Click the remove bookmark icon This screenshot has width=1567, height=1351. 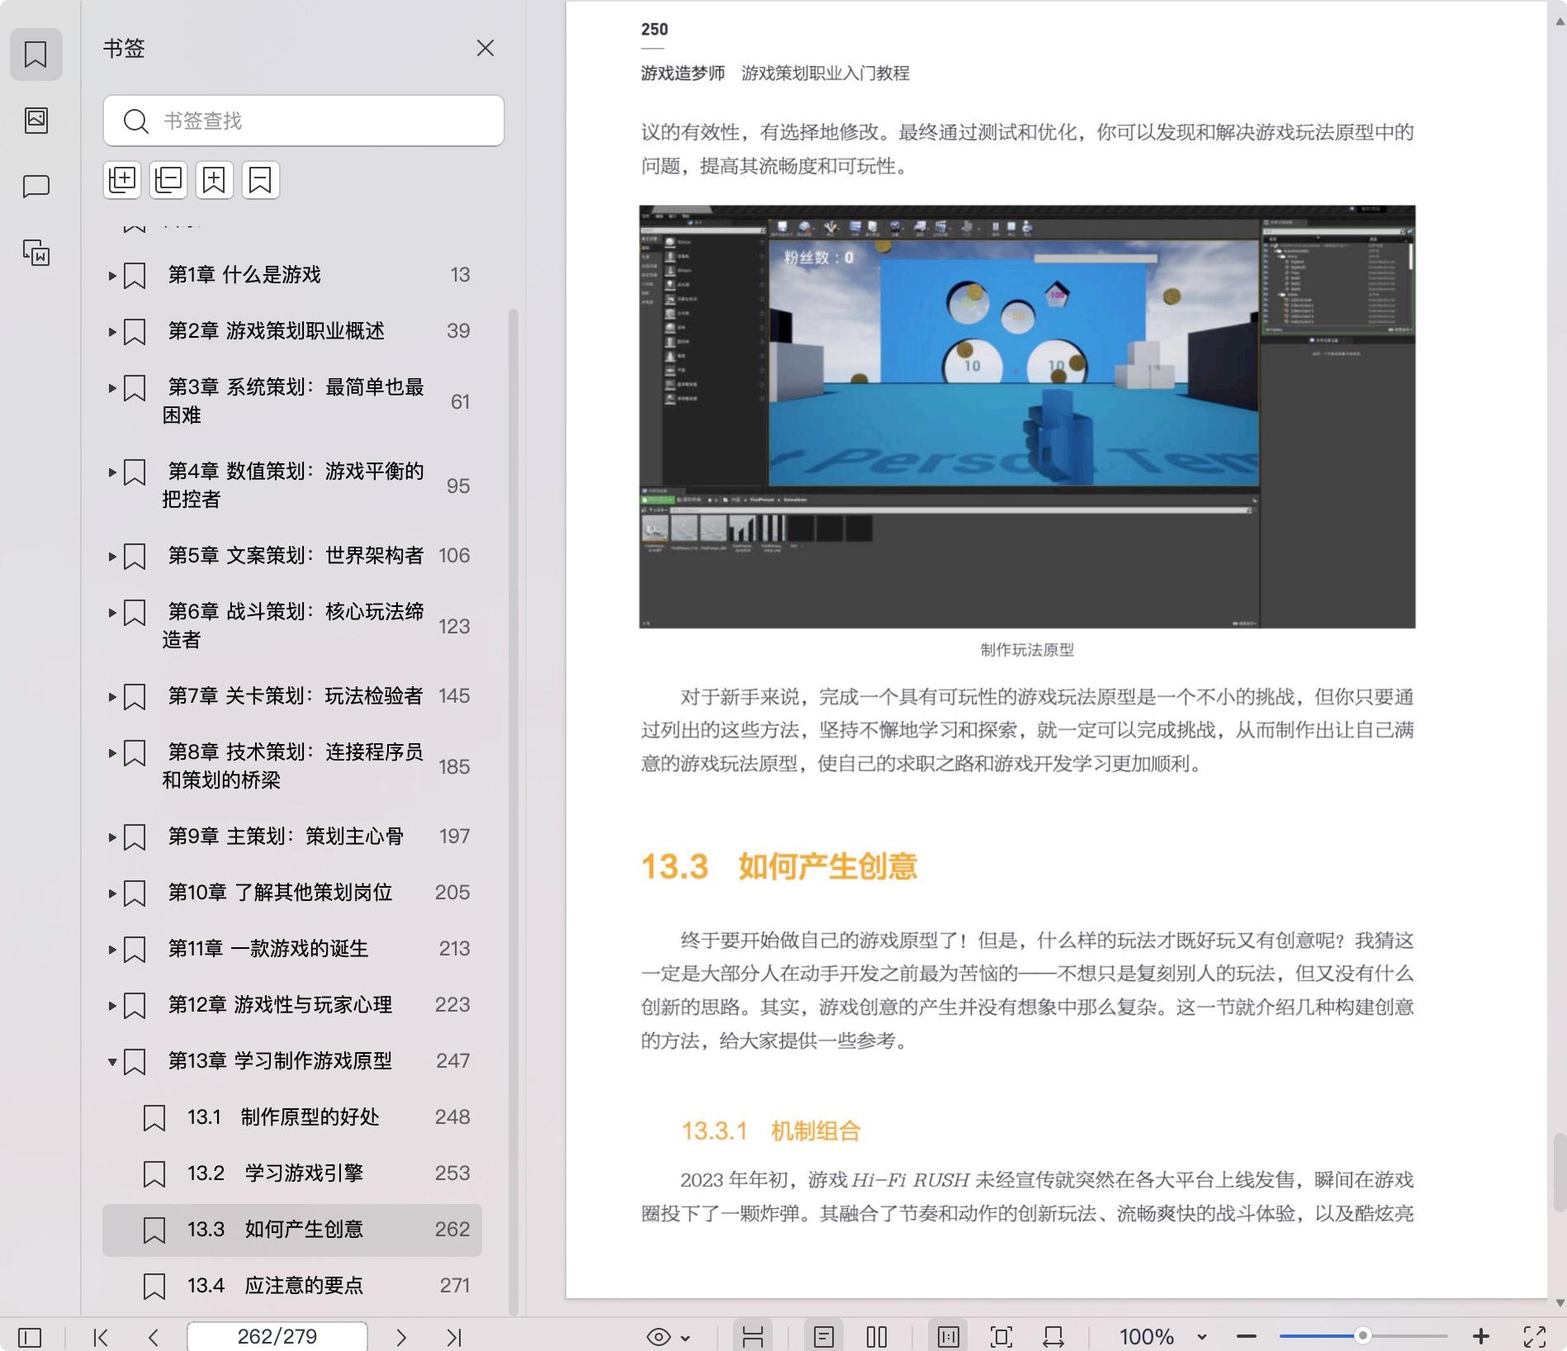tap(261, 180)
